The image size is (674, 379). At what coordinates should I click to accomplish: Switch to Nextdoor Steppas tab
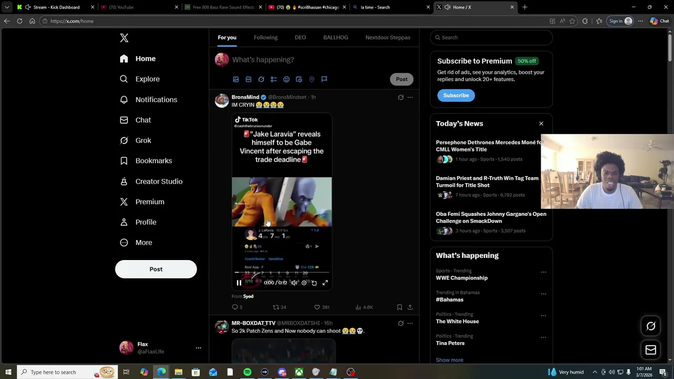coord(388,37)
